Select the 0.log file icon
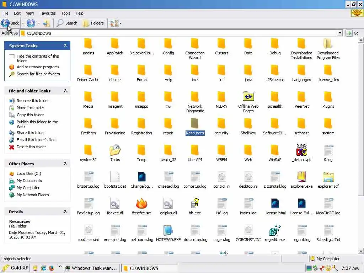 (328, 150)
